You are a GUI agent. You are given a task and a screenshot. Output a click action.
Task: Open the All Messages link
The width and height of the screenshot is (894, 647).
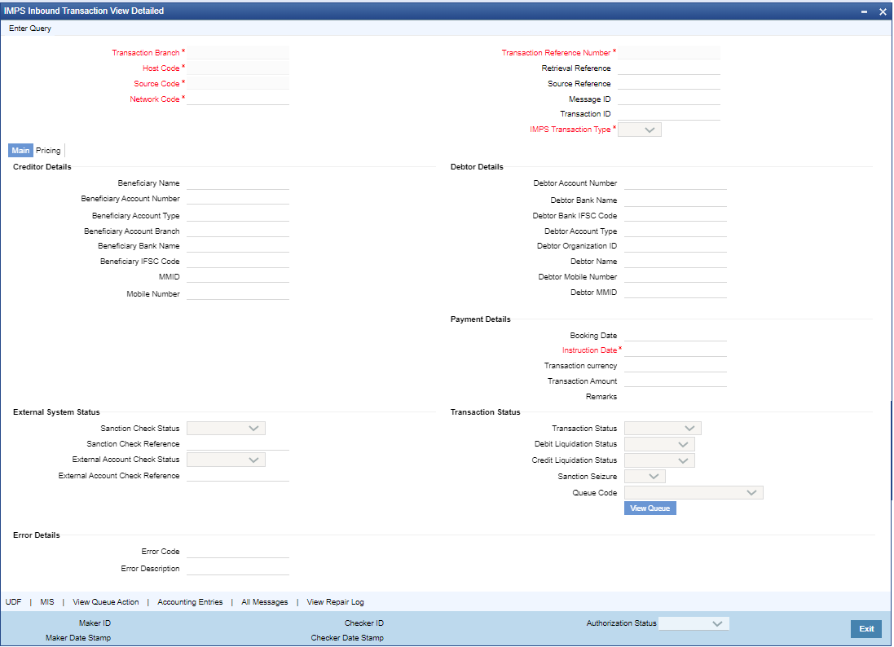[x=265, y=602]
